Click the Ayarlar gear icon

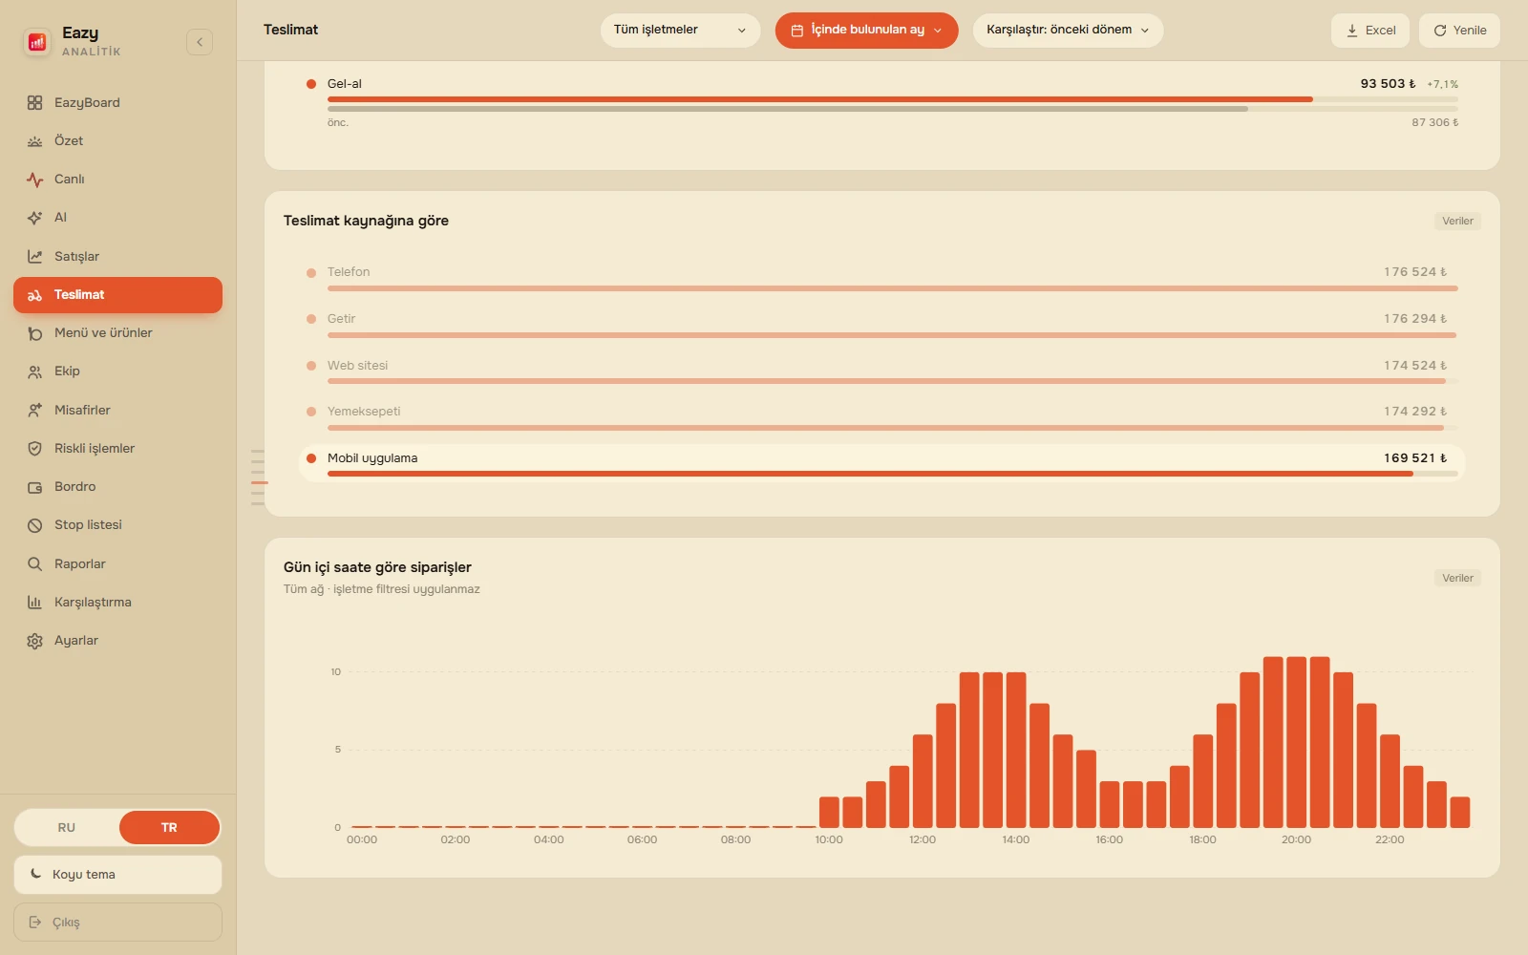(35, 641)
